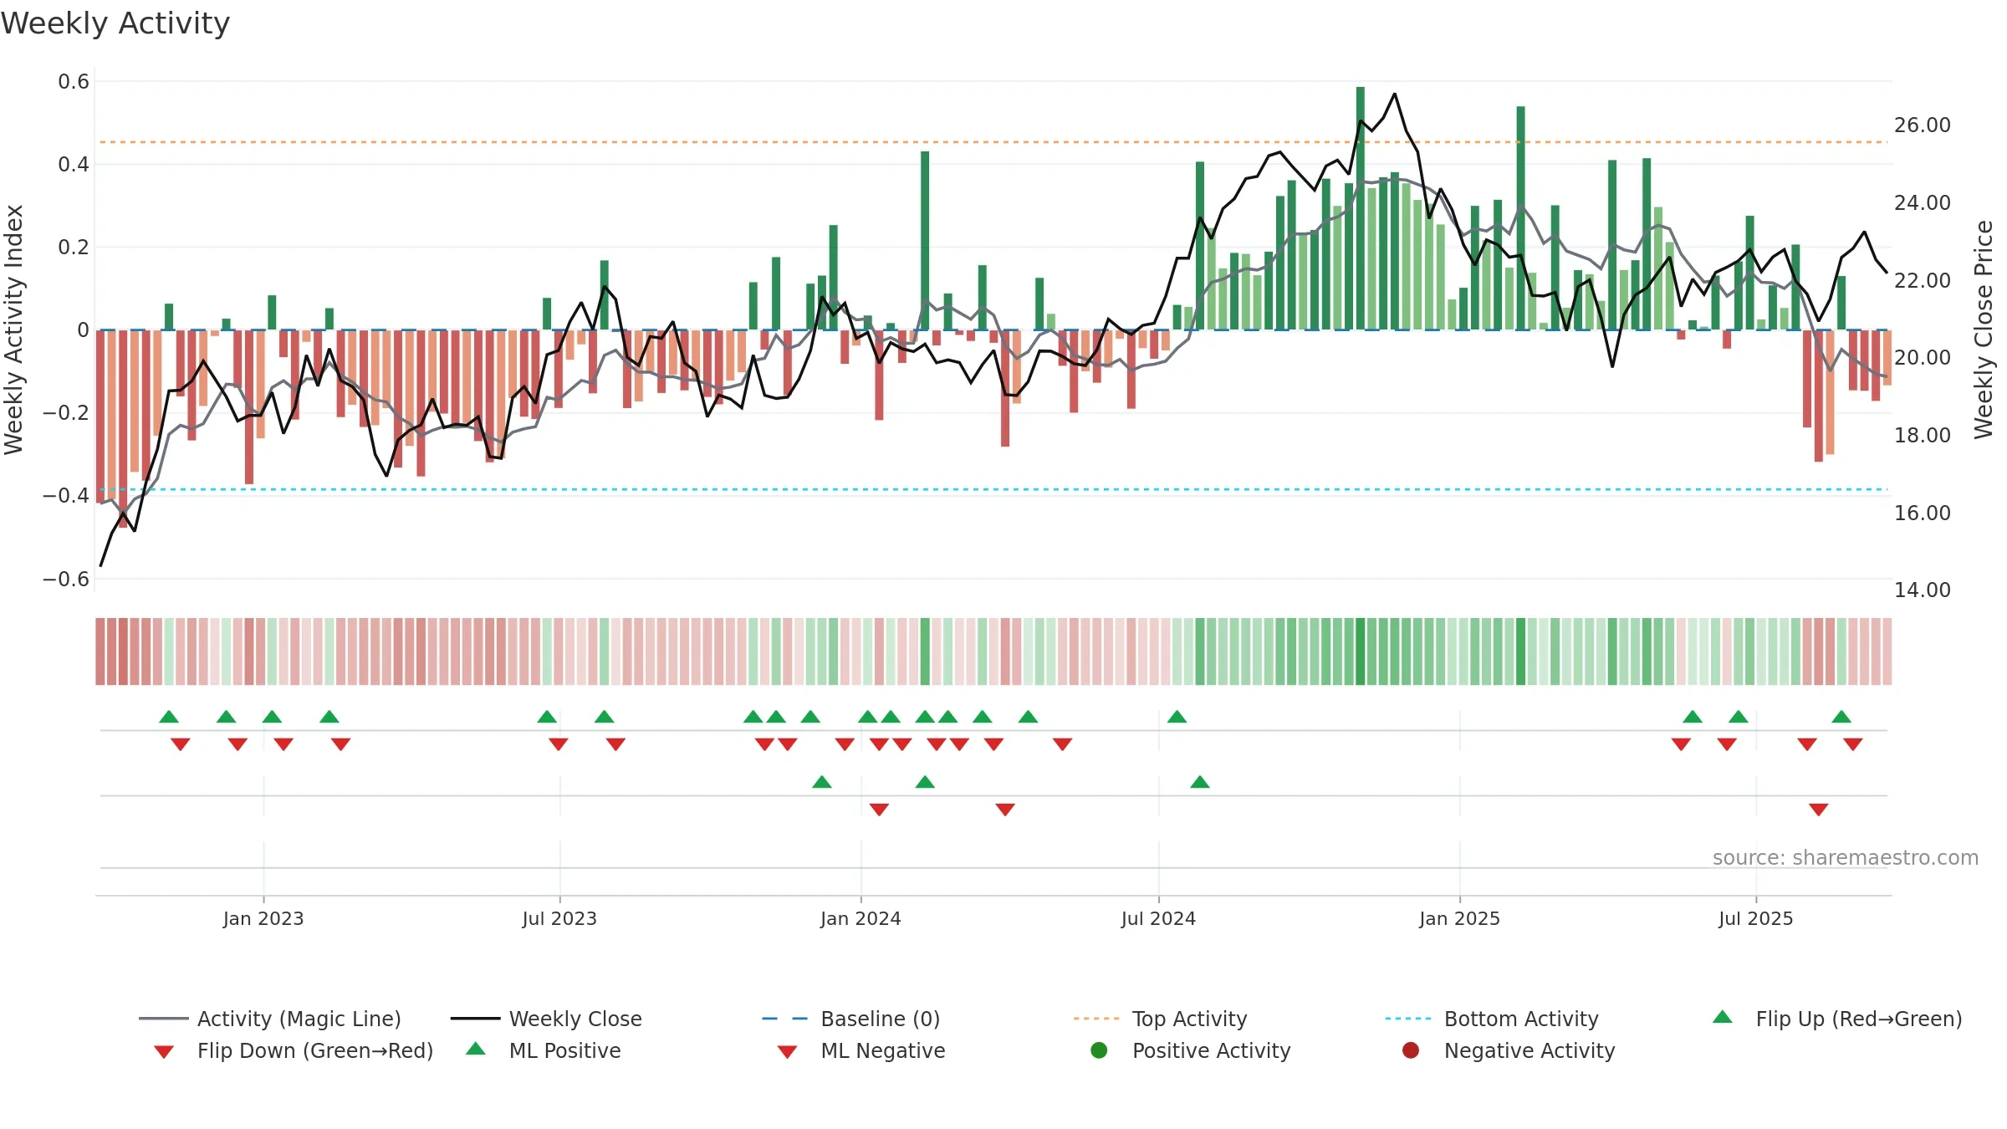Viewport: 2007px width, 1129px height.
Task: Click the Jan 2025 axis label
Action: 1459,918
